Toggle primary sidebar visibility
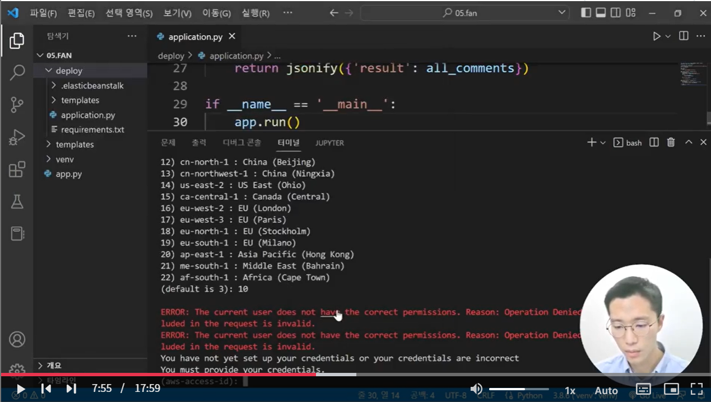 (587, 13)
